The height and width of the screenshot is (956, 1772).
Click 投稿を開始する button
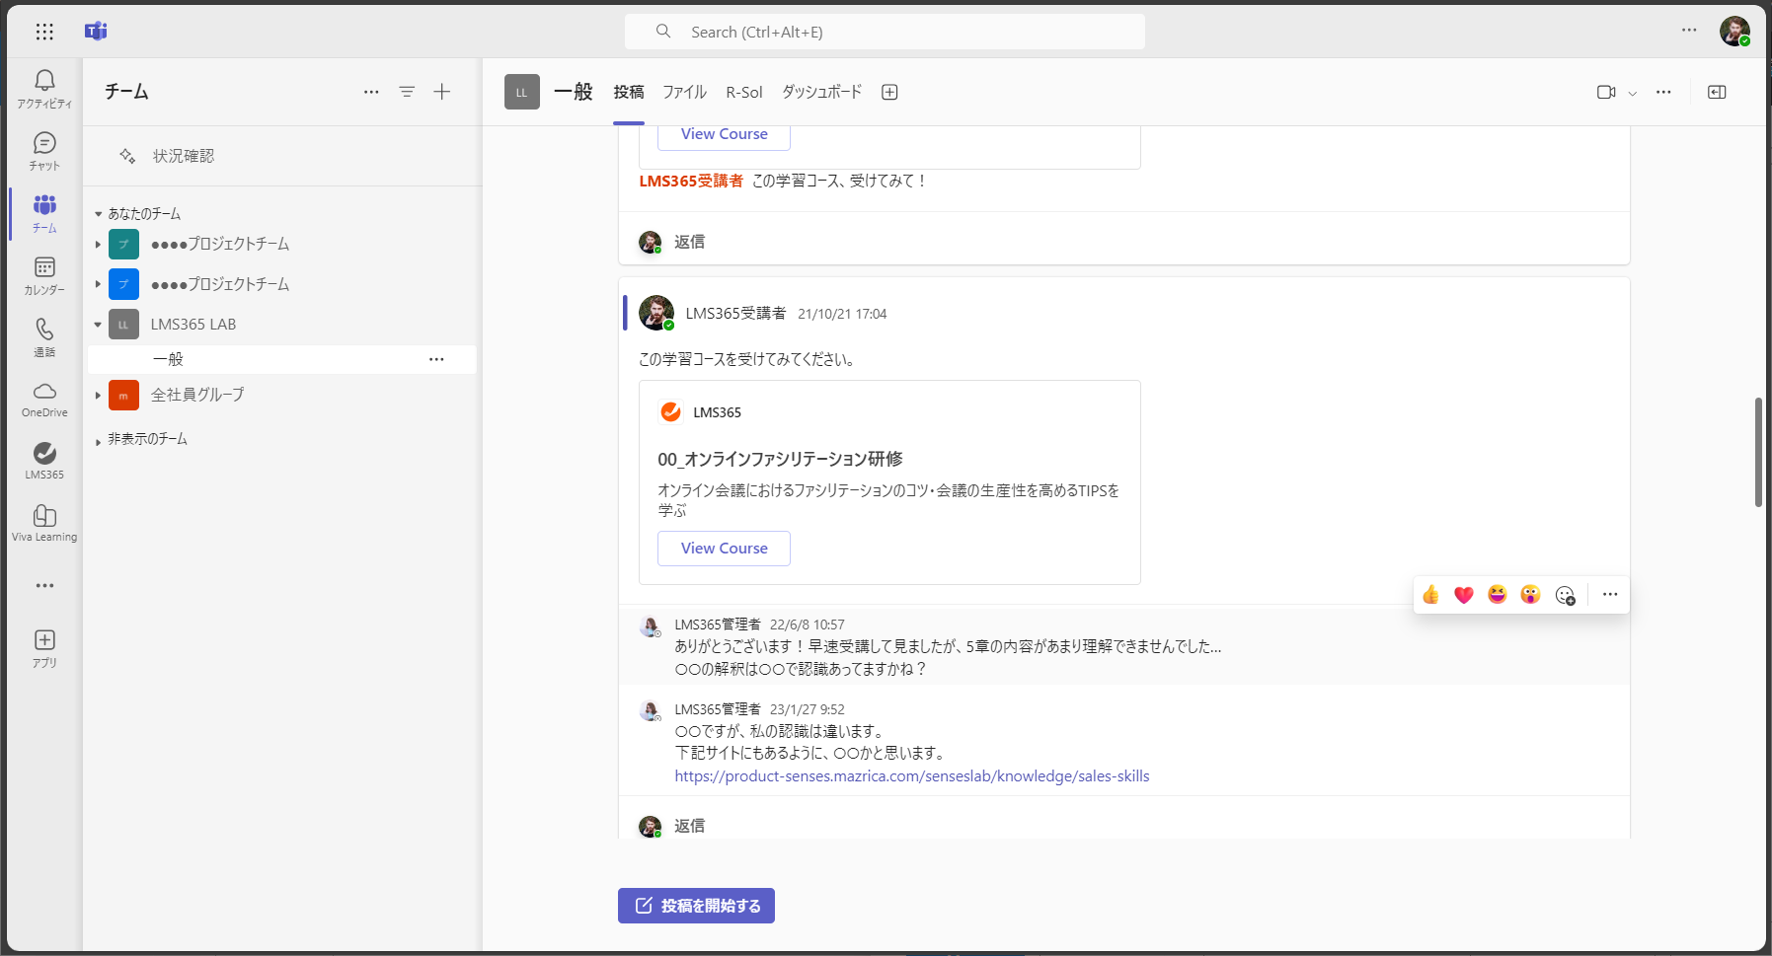696,906
